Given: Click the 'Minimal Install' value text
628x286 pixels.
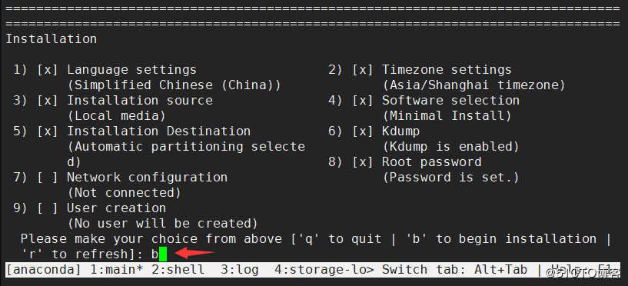Looking at the screenshot, I should pyautogui.click(x=447, y=116).
